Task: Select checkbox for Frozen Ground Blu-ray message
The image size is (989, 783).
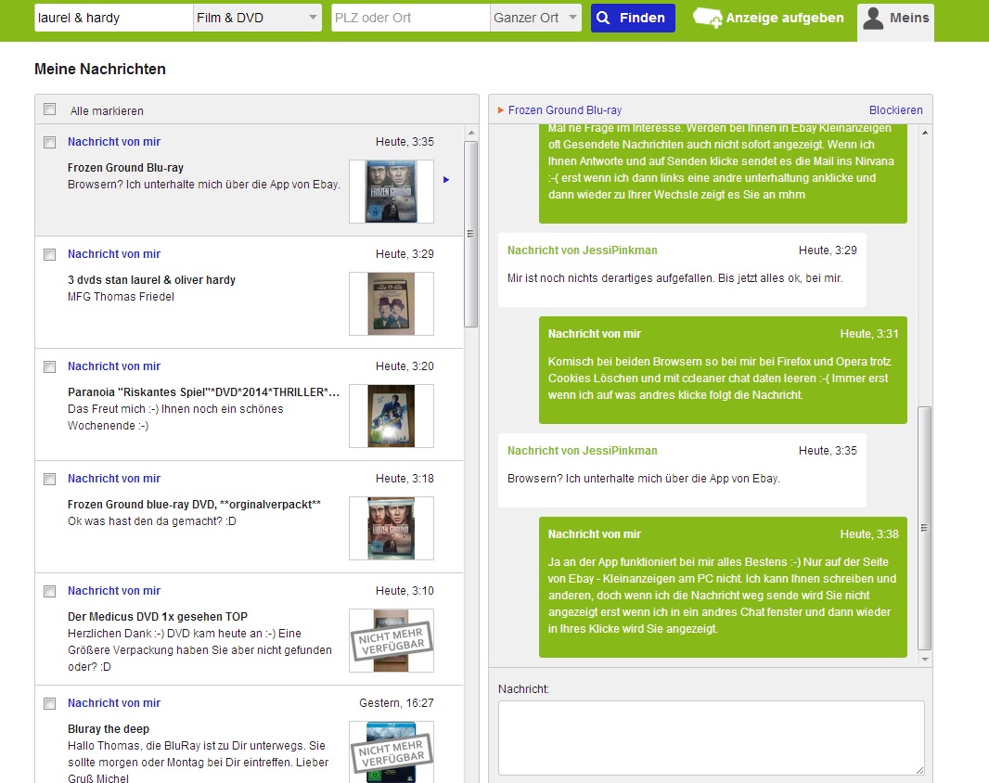Action: 50,143
